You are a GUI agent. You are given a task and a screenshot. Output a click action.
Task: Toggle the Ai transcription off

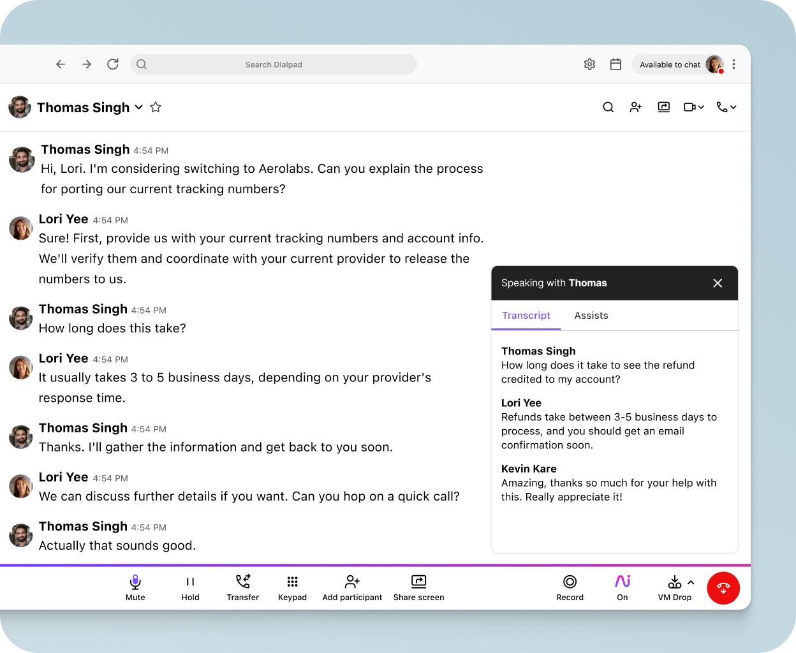click(x=622, y=587)
